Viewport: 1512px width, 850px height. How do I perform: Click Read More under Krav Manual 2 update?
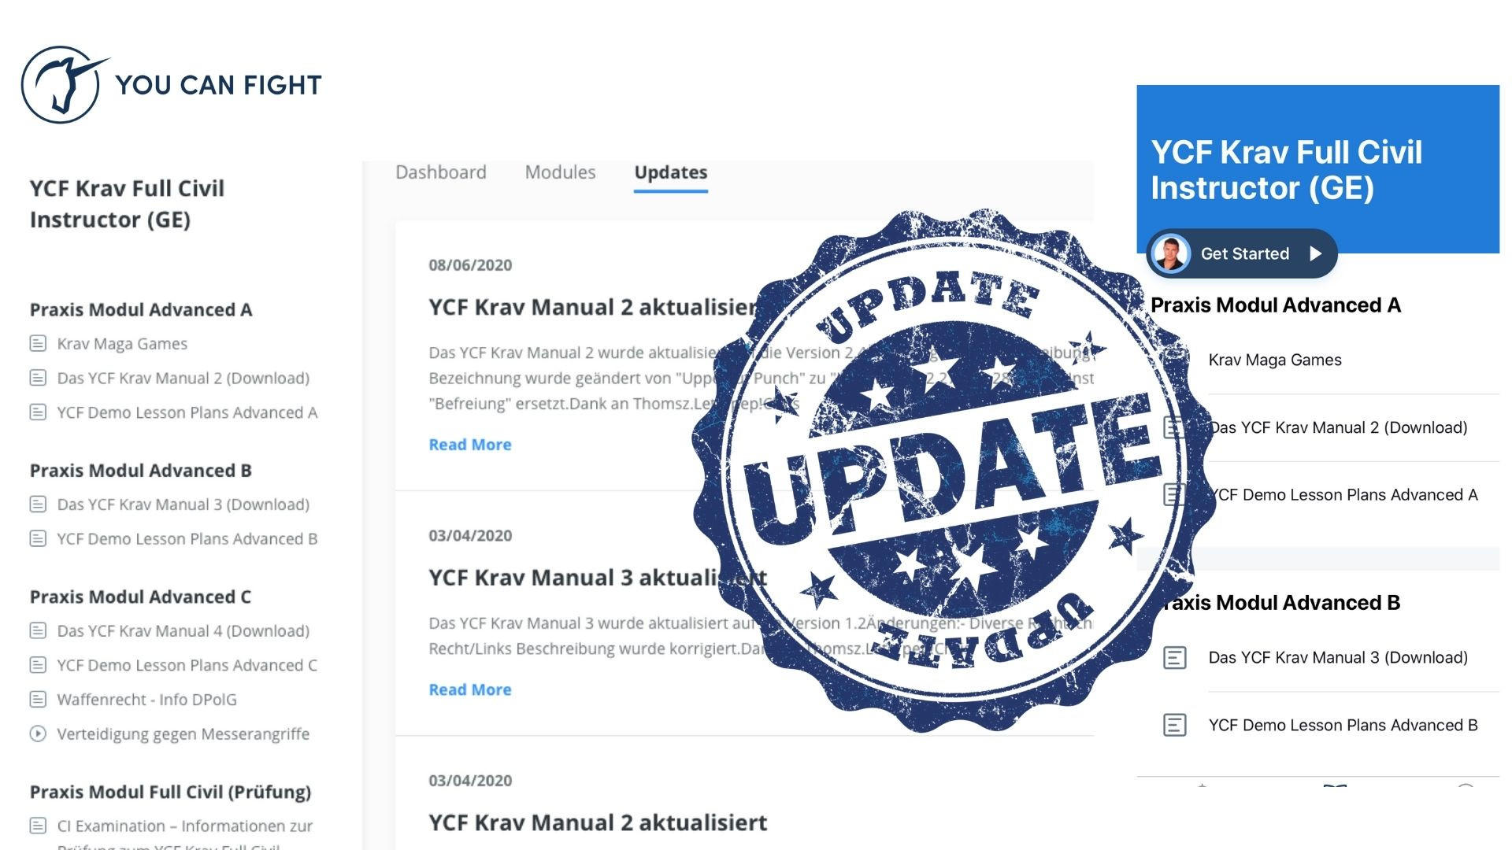470,445
